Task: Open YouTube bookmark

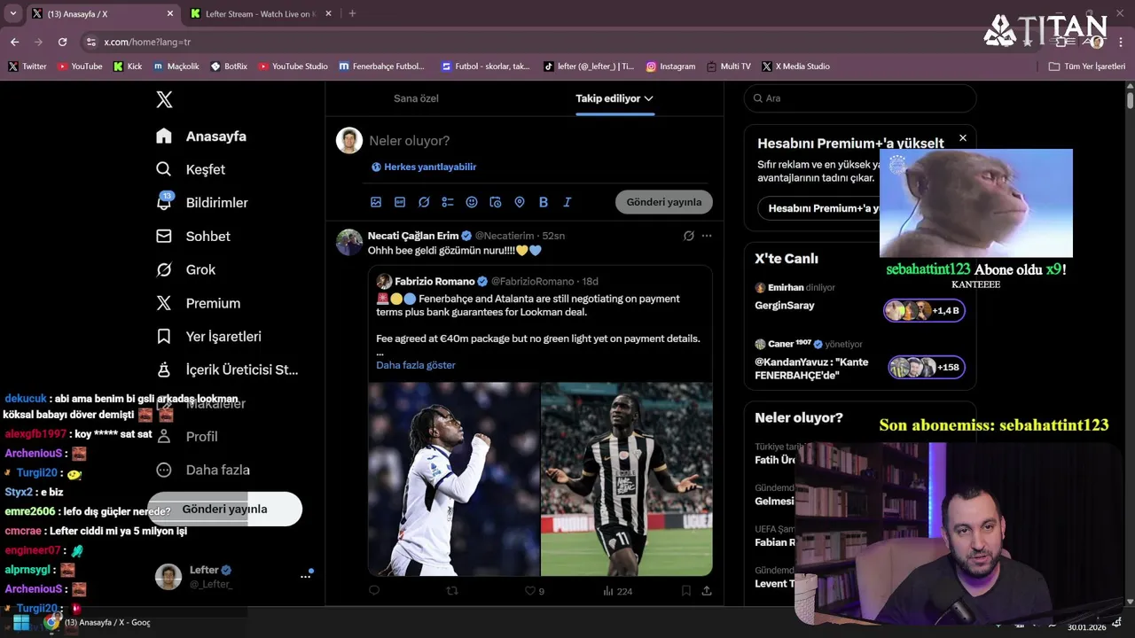Action: click(x=80, y=66)
